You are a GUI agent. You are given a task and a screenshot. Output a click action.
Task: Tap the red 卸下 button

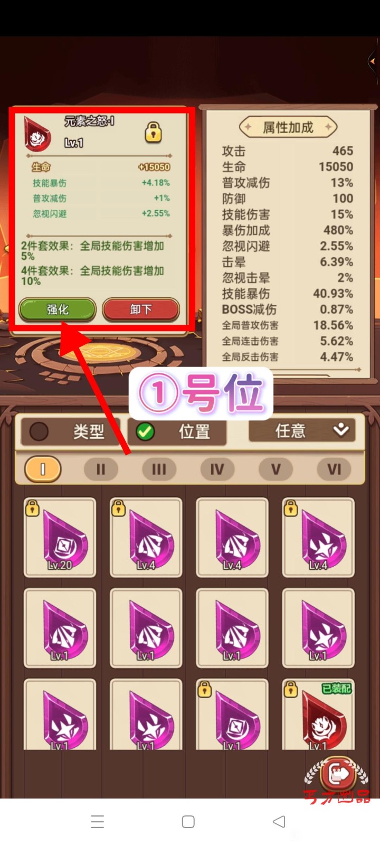[141, 309]
